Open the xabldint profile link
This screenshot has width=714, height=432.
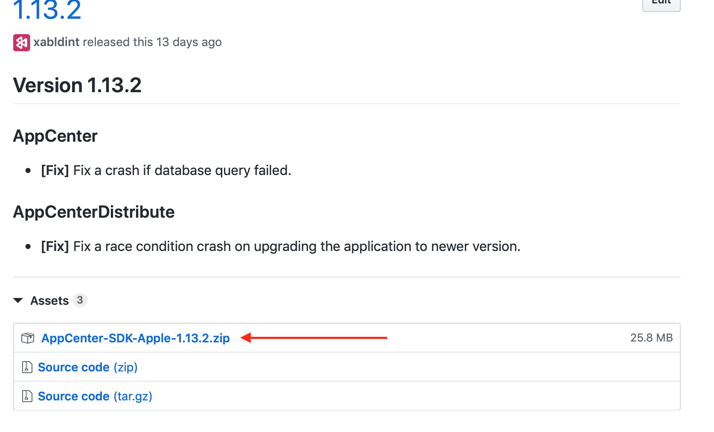(x=56, y=42)
